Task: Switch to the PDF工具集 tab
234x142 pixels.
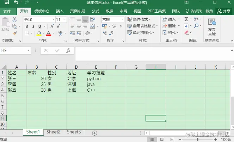Action: click(x=156, y=11)
